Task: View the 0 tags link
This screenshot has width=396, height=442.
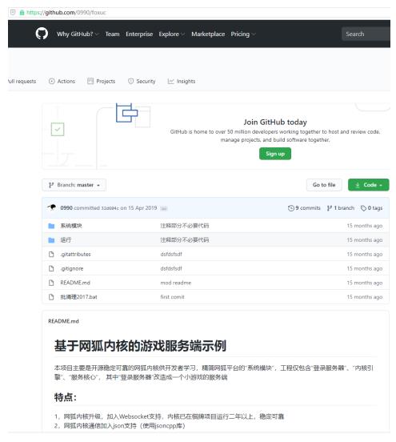Action: 372,208
